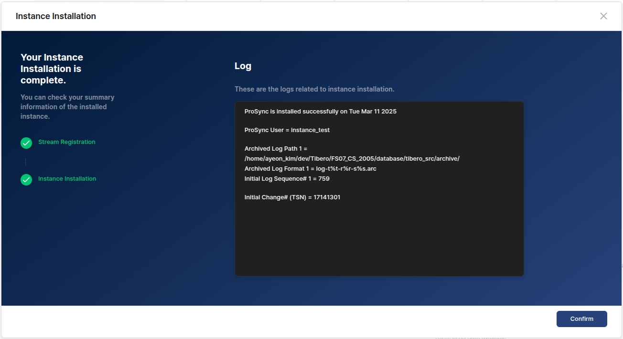Click the tibero_src/archive path line in log
Image resolution: width=623 pixels, height=339 pixels.
coord(352,159)
